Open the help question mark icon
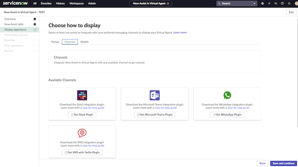298x167 pixels. point(283,4)
